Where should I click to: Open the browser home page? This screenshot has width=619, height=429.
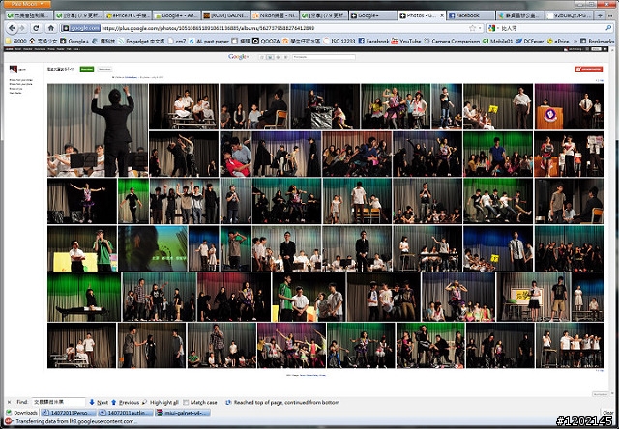(51, 28)
